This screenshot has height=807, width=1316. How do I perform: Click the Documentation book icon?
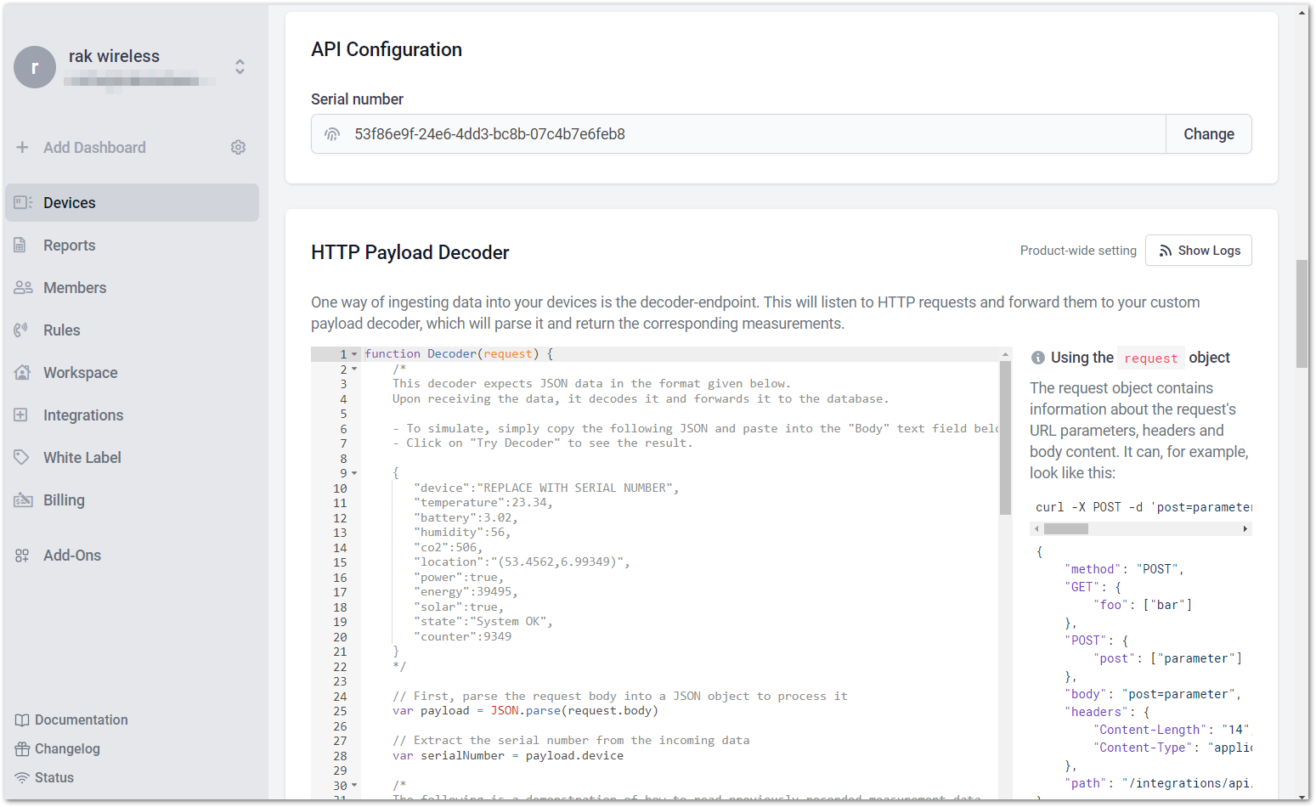[x=22, y=720]
